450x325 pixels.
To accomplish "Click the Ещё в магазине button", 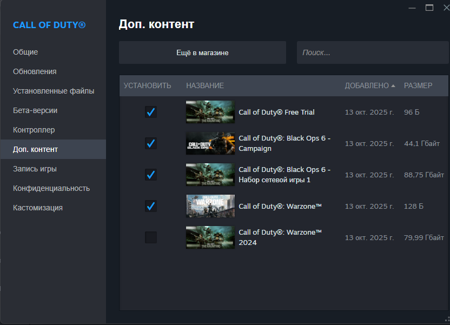I will coord(202,52).
